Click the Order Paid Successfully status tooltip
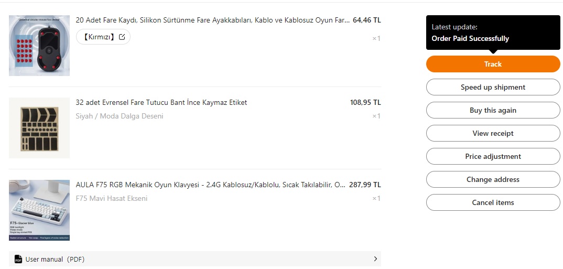The width and height of the screenshot is (563, 269). 493,33
